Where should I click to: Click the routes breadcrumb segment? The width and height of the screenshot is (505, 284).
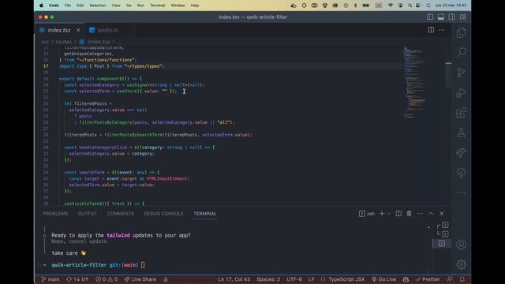pos(63,42)
